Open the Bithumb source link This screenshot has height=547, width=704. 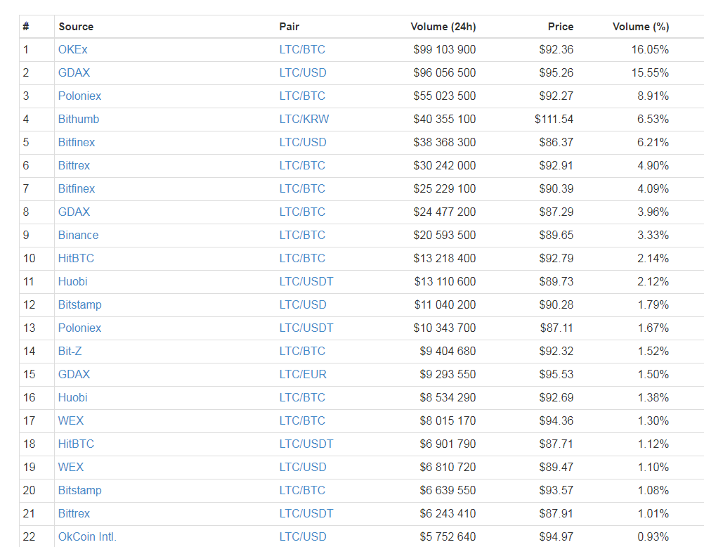click(79, 119)
